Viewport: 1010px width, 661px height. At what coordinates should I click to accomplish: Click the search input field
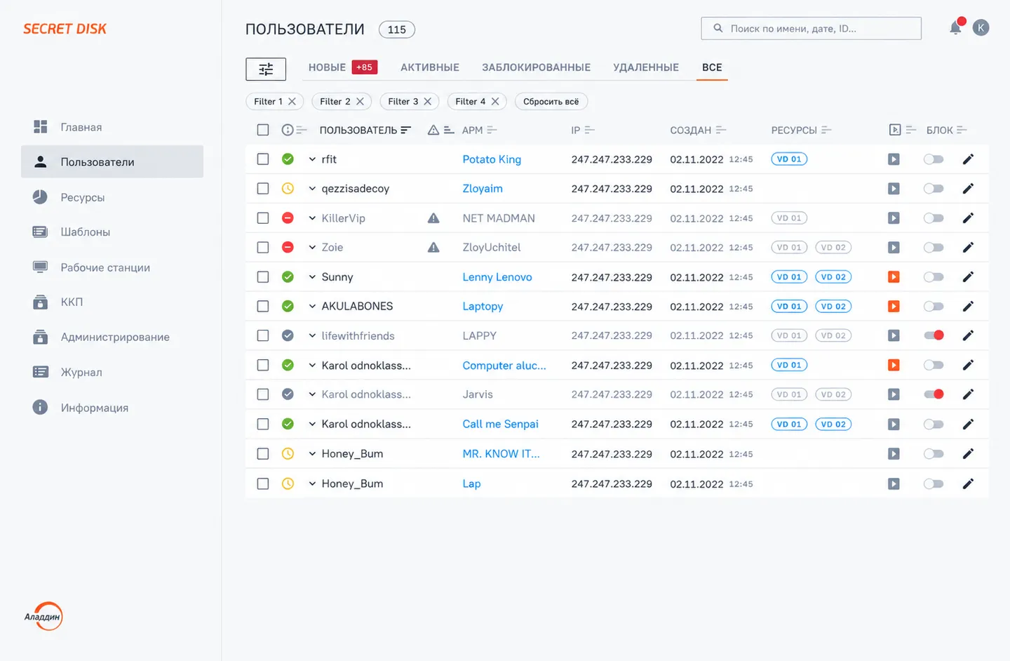pos(811,29)
